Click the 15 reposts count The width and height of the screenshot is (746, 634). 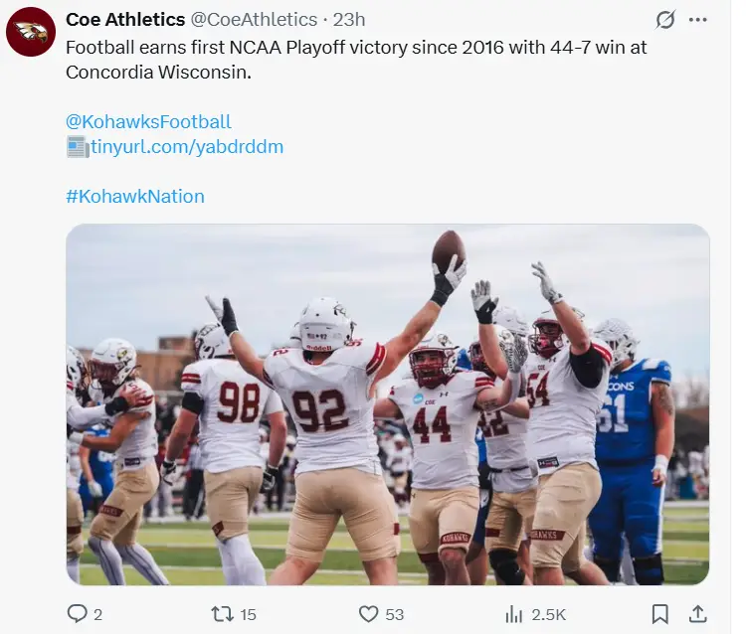(249, 614)
